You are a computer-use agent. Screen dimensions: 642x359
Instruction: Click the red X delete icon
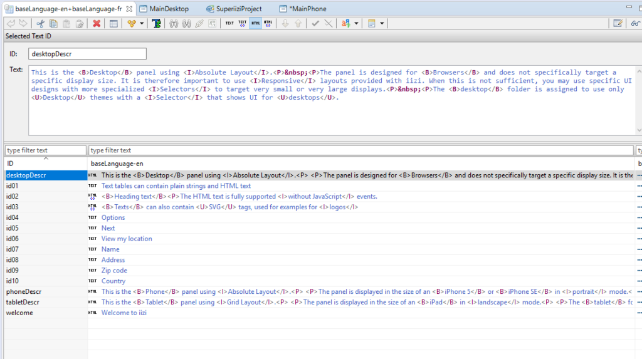coord(97,24)
